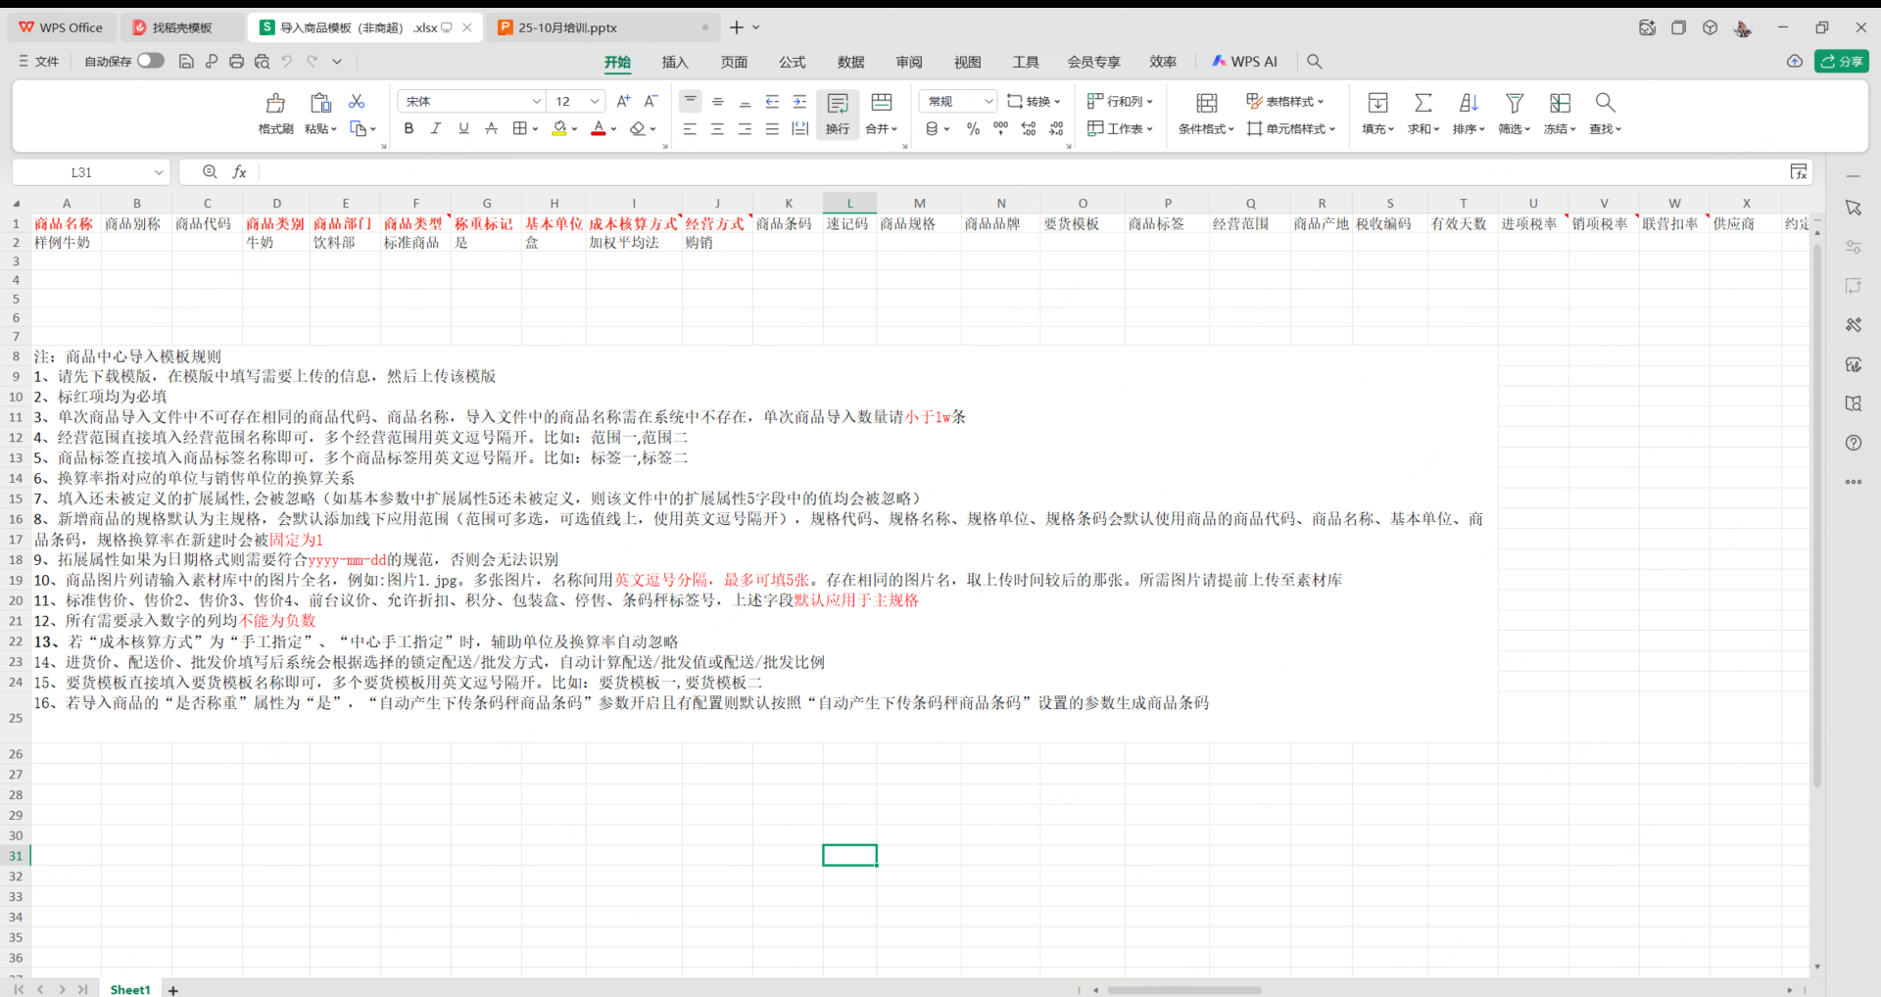
Task: Apply percent style with the % icon
Action: (x=973, y=129)
